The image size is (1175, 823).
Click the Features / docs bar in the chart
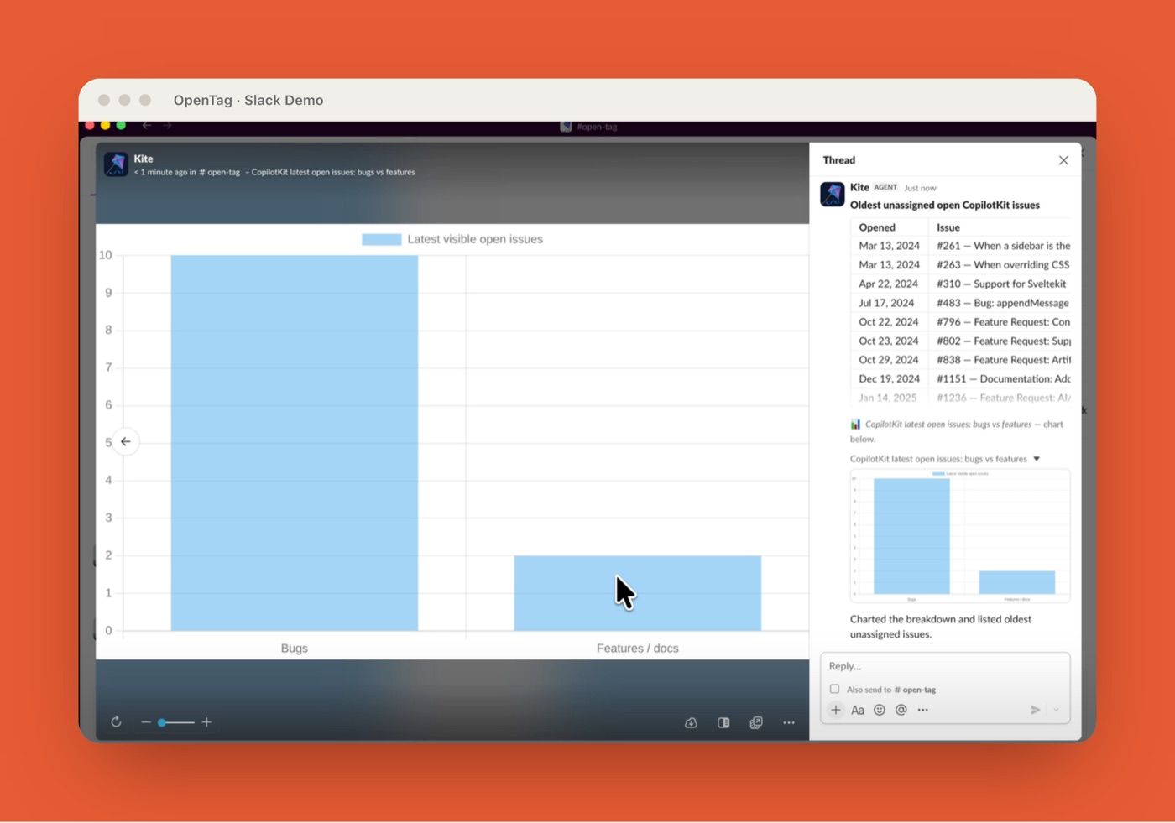[x=638, y=593]
